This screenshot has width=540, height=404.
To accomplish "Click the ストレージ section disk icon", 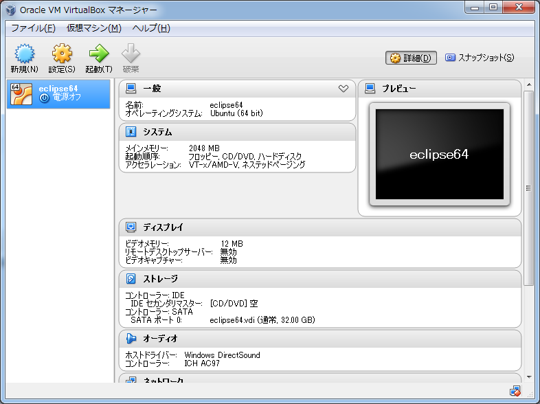I will (x=131, y=279).
